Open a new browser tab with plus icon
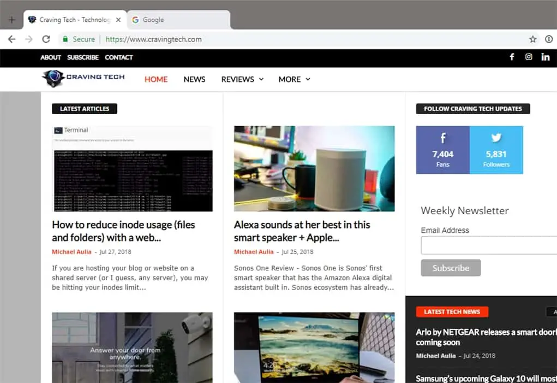 click(11, 20)
